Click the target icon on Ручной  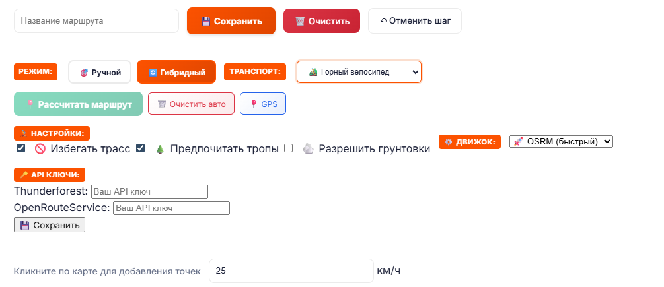[x=84, y=73]
